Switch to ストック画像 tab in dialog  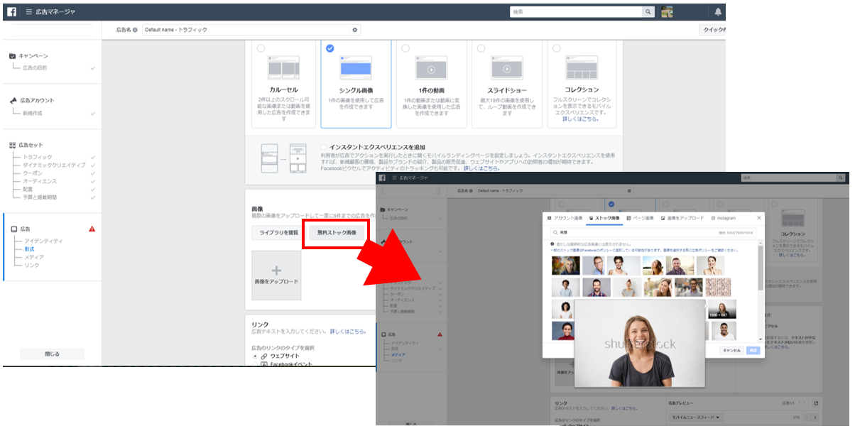coord(604,218)
